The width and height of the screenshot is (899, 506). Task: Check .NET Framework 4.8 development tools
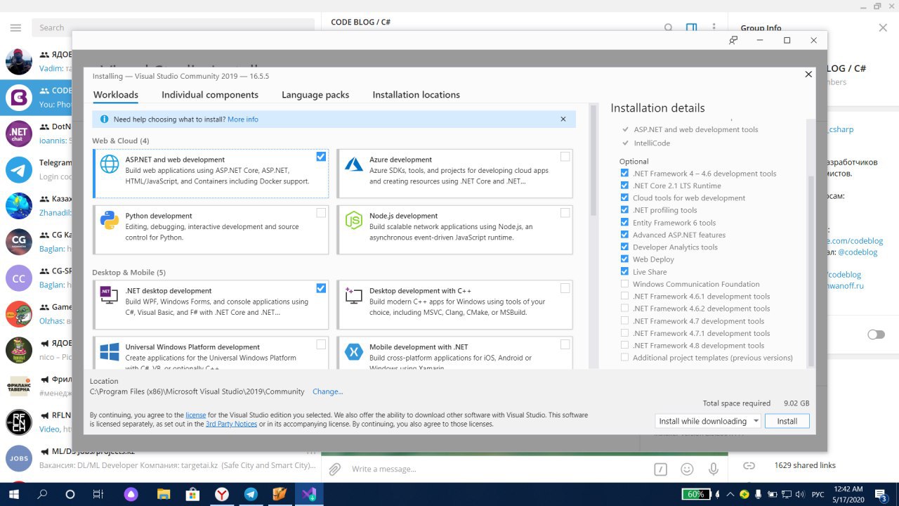(624, 346)
